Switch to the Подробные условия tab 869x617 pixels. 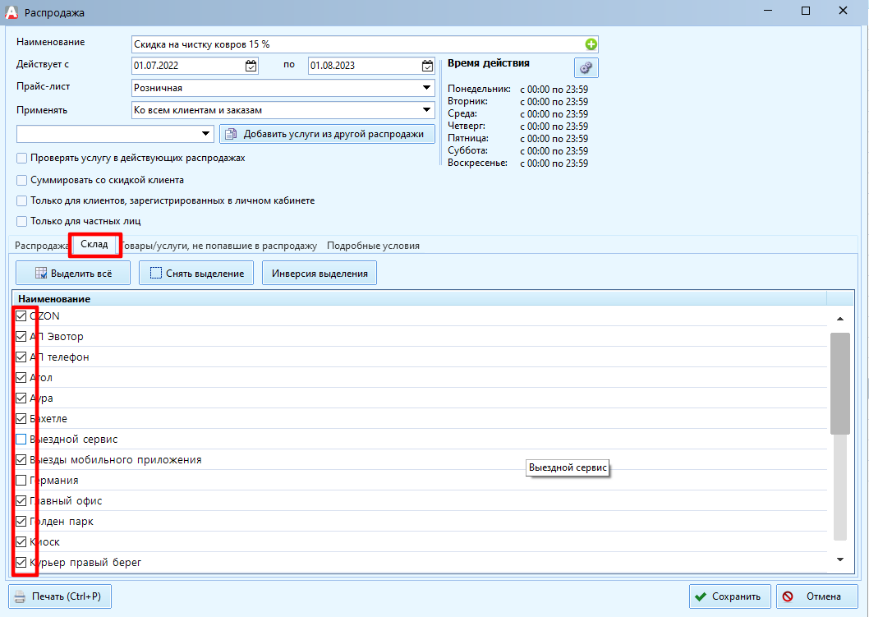pyautogui.click(x=373, y=246)
